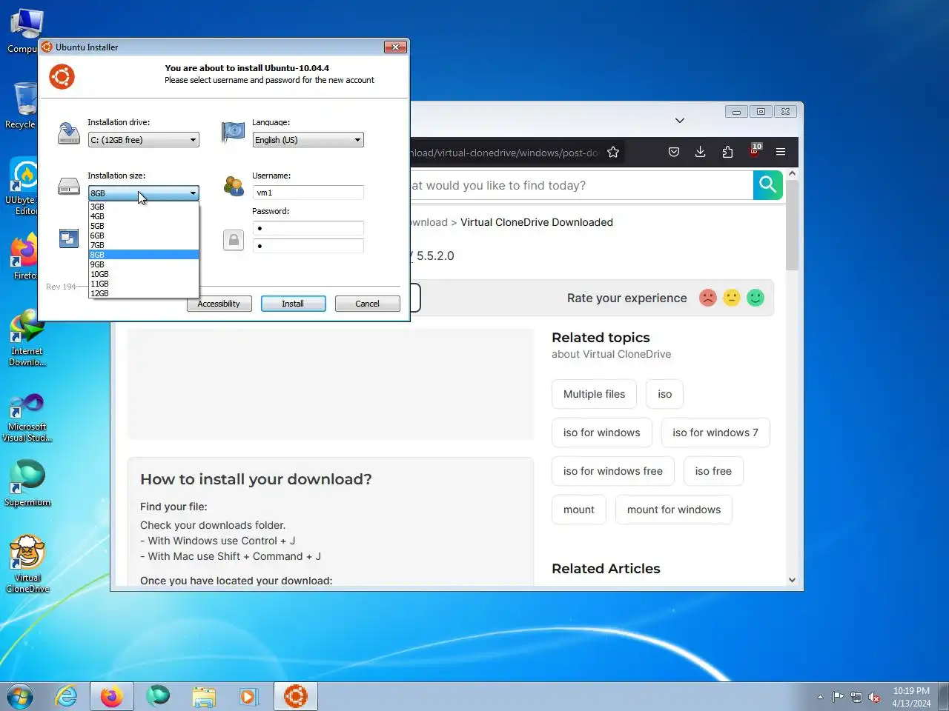This screenshot has width=949, height=711.
Task: Switch to Ubuntu Installer taskbar button
Action: coord(296,696)
